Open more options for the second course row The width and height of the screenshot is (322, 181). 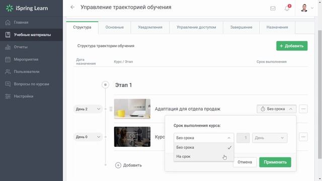[x=303, y=137]
